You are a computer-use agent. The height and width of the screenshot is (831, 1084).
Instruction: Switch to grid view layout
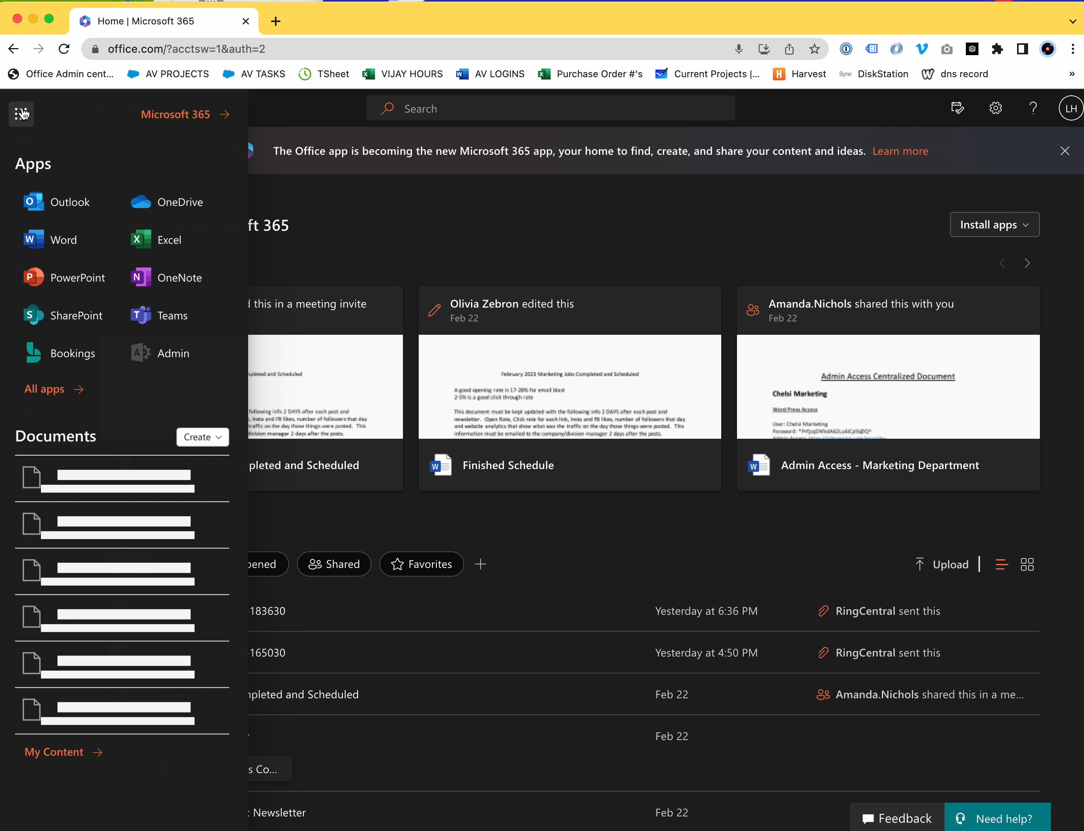(x=1027, y=564)
